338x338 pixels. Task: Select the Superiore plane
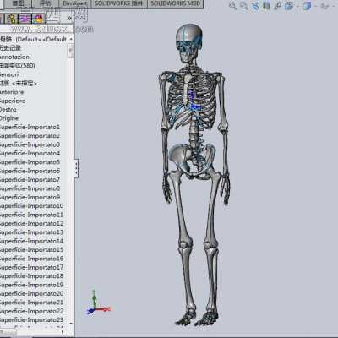click(13, 101)
